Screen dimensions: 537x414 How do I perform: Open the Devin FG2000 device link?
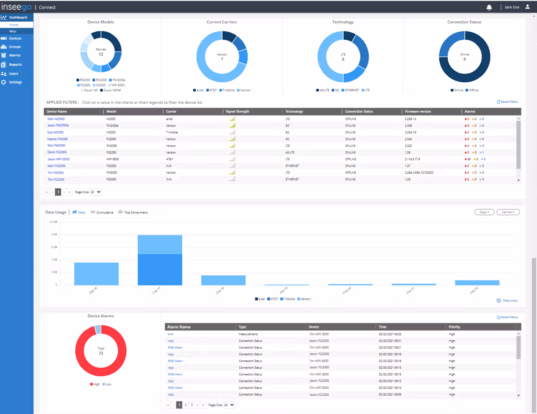coord(57,152)
